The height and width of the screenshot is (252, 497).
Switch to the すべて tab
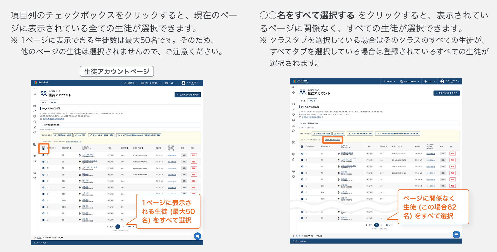(45, 103)
